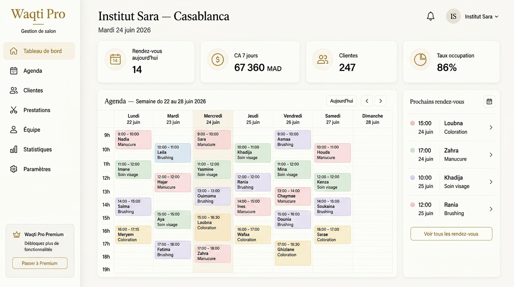Open notifications bell icon
The height and width of the screenshot is (287, 514).
coord(431,16)
